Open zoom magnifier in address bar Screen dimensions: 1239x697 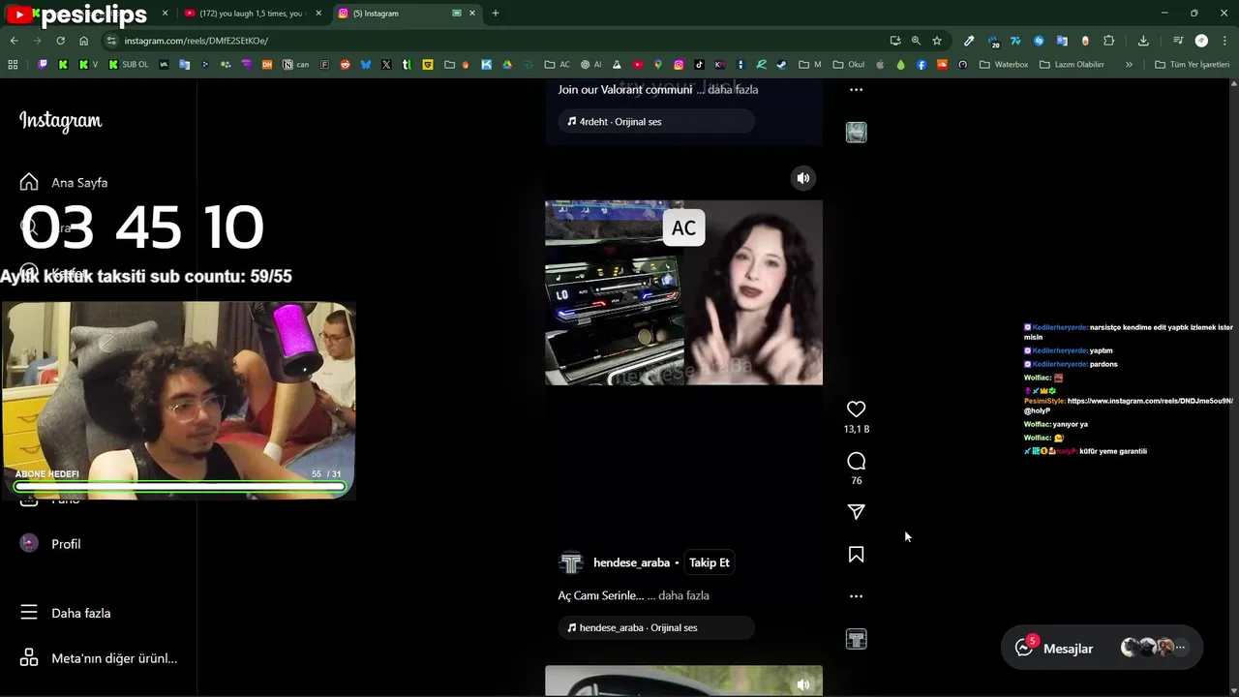pyautogui.click(x=916, y=41)
